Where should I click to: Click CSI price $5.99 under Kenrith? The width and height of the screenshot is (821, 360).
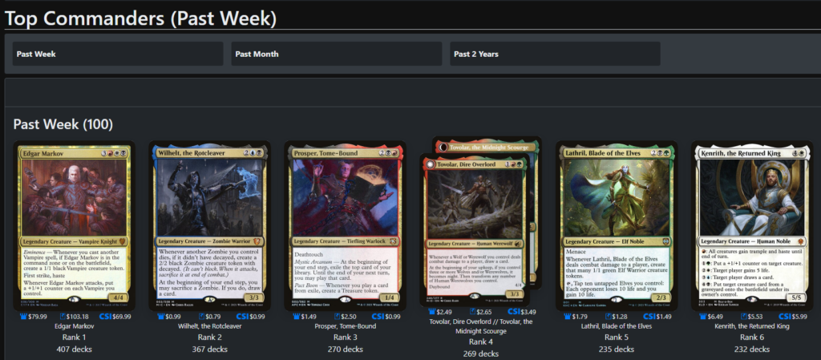point(792,317)
